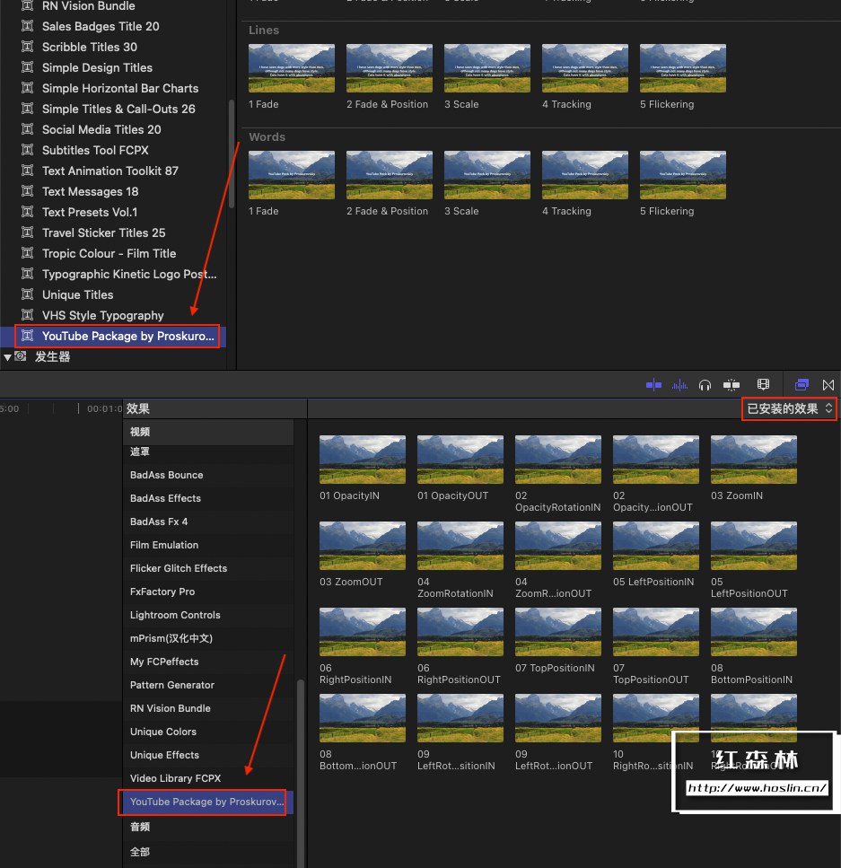This screenshot has height=868, width=841.
Task: Open the transitions browser bowtie icon
Action: point(828,385)
